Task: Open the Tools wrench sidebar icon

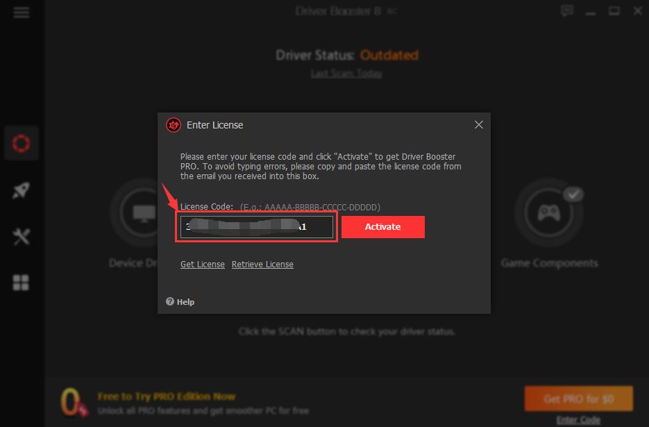Action: 21,237
